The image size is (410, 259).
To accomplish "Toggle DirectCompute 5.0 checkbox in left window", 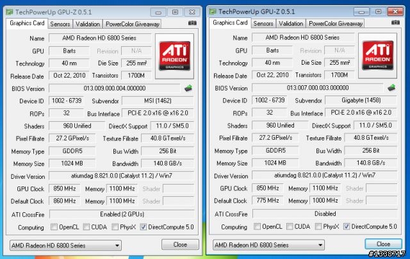I will tap(143, 226).
